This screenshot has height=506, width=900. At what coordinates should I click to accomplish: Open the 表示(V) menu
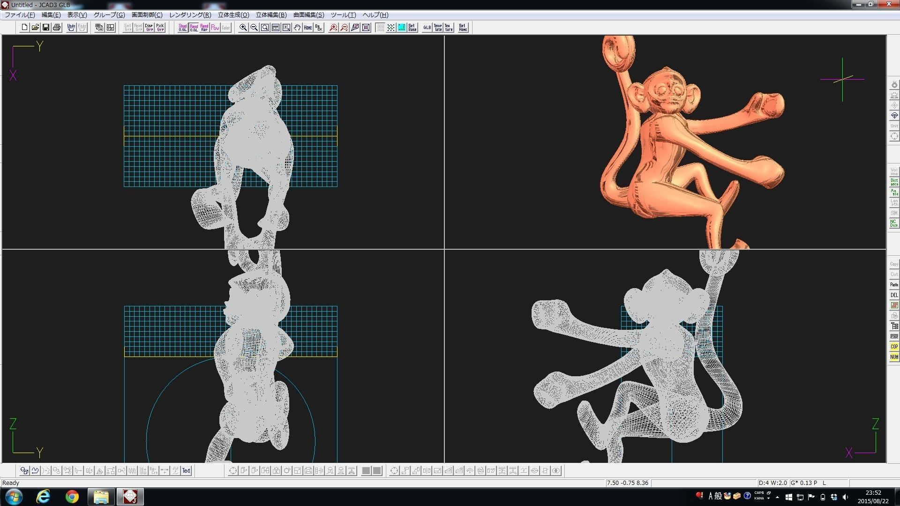click(77, 15)
